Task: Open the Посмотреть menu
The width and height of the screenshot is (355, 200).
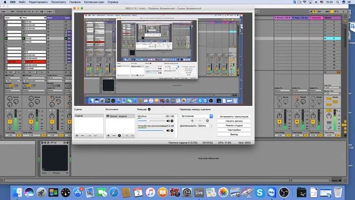Action: [x=58, y=2]
